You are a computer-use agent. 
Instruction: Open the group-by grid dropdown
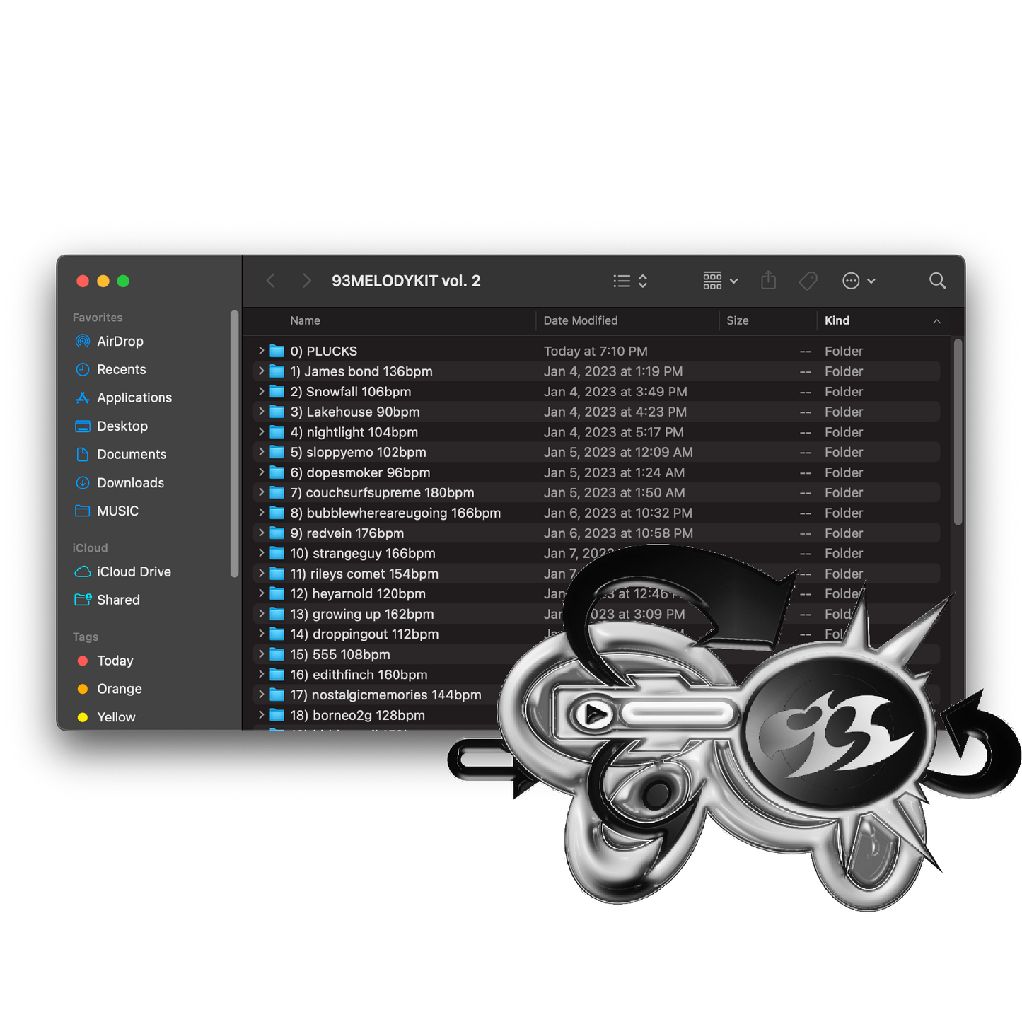719,281
